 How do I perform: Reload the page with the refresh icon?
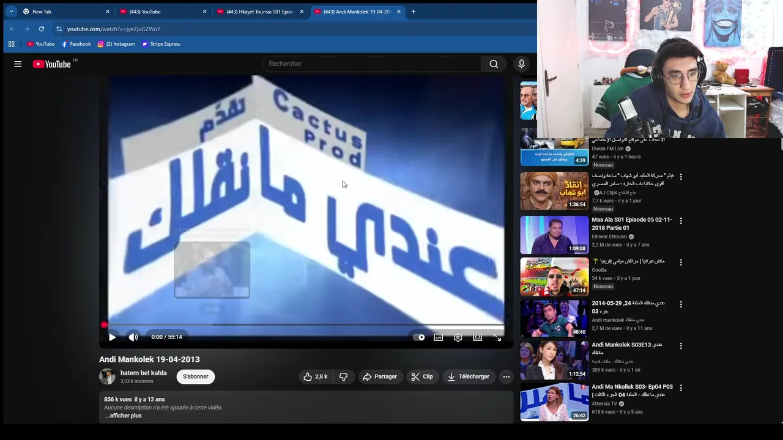click(41, 29)
